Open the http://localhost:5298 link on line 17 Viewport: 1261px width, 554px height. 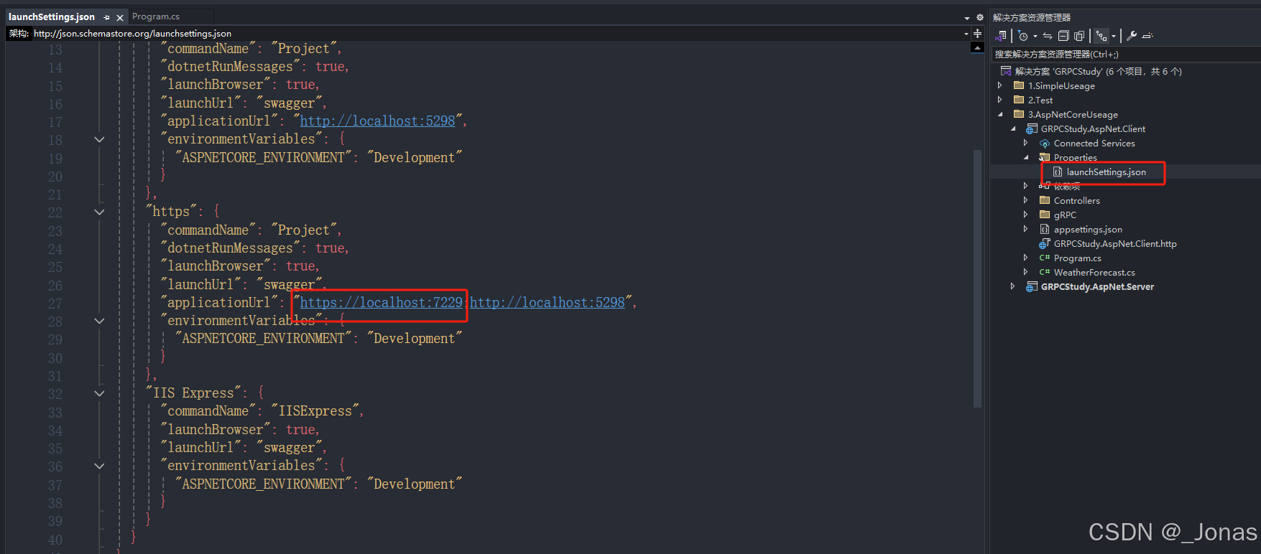pyautogui.click(x=377, y=121)
